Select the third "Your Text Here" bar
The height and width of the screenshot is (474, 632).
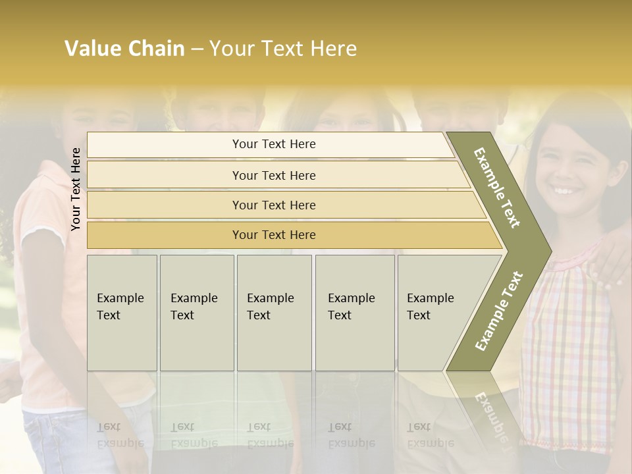[x=274, y=205]
